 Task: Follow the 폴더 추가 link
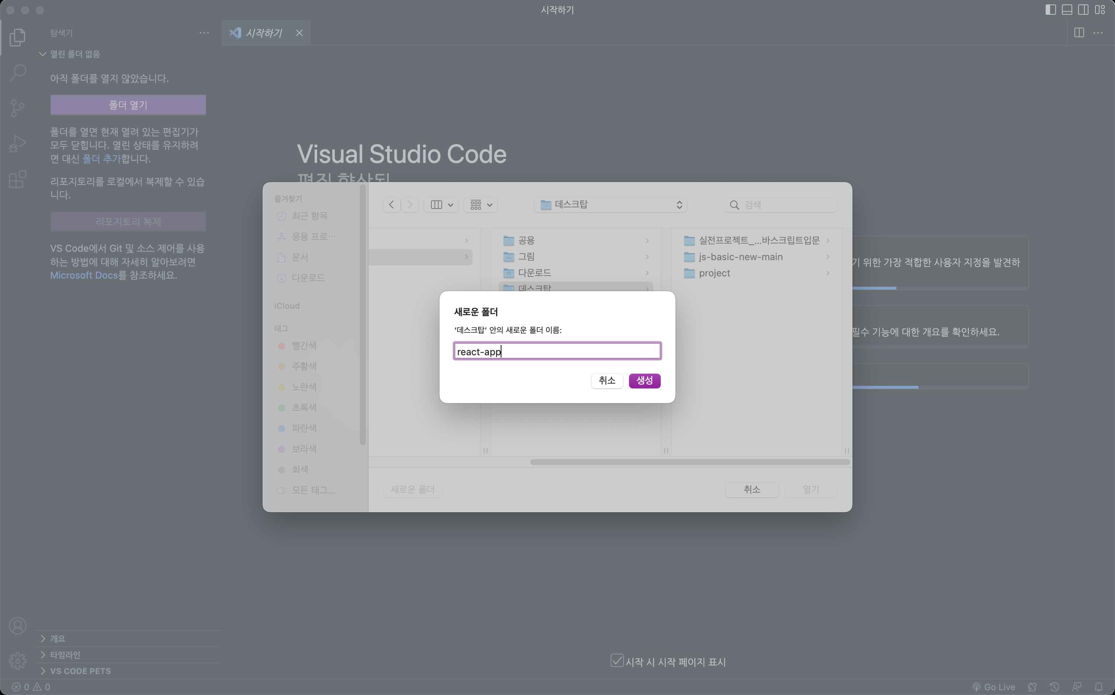(x=101, y=158)
